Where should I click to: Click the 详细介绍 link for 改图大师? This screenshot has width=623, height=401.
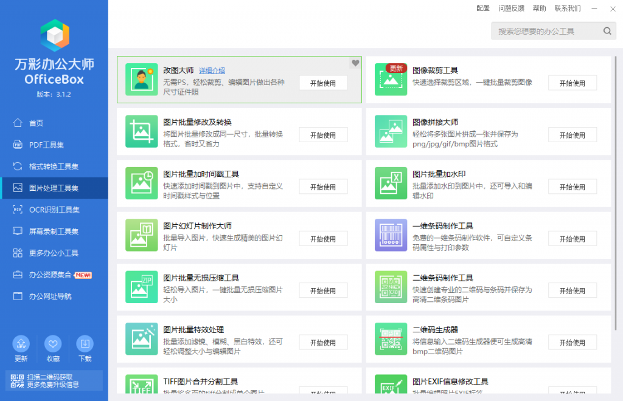pyautogui.click(x=212, y=70)
